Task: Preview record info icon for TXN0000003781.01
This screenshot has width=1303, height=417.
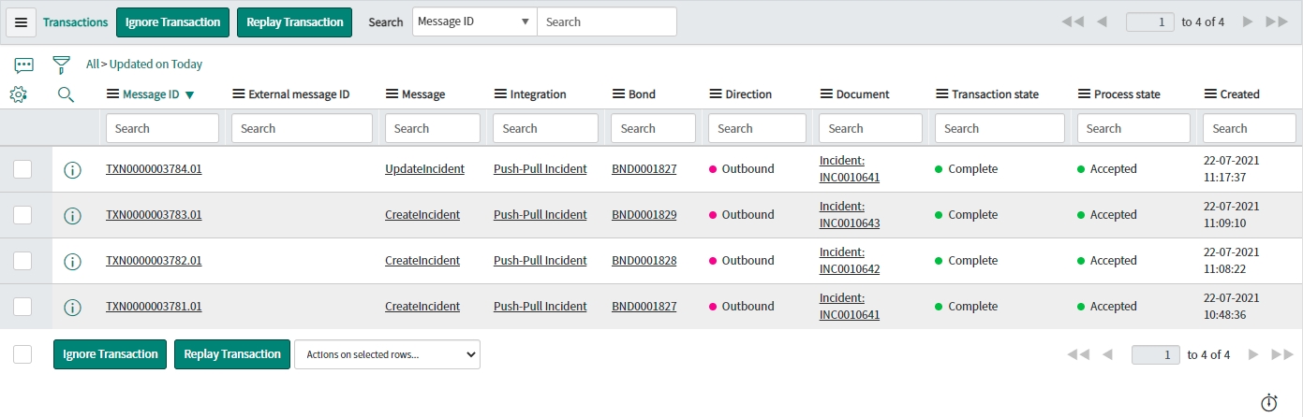Action: click(x=72, y=308)
